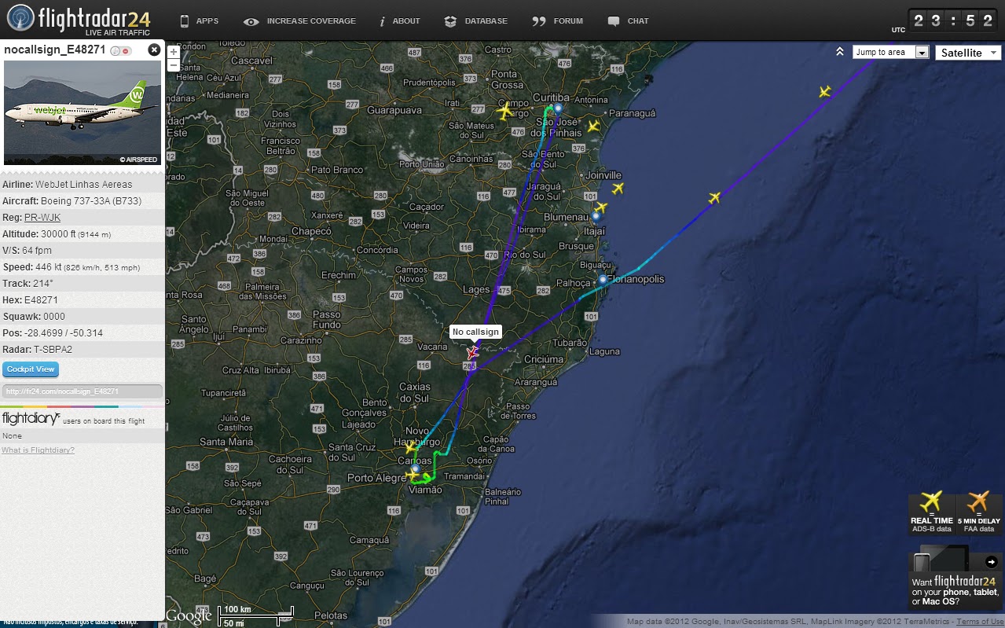Select yellow plane icon near Joinville

point(618,188)
